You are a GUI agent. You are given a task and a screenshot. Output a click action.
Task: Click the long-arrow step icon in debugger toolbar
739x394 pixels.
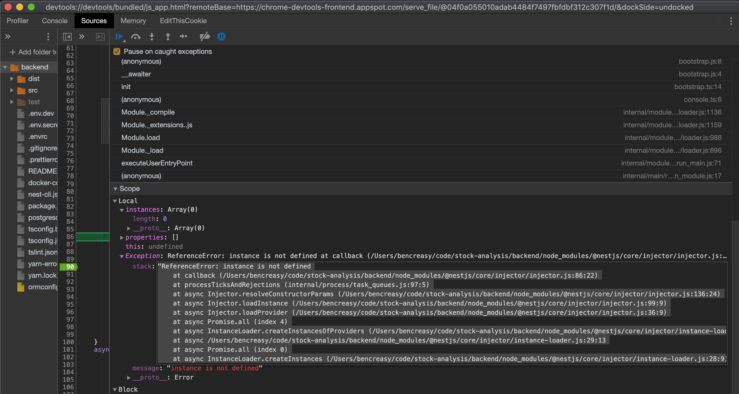(x=184, y=36)
